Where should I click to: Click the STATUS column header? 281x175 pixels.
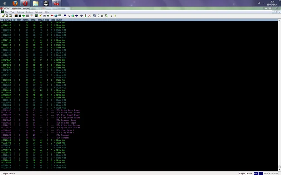click(x=26, y=20)
